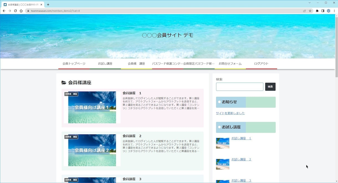Open お試し講座 3 sidebar link
The height and width of the screenshot is (183, 338).
tap(241, 181)
